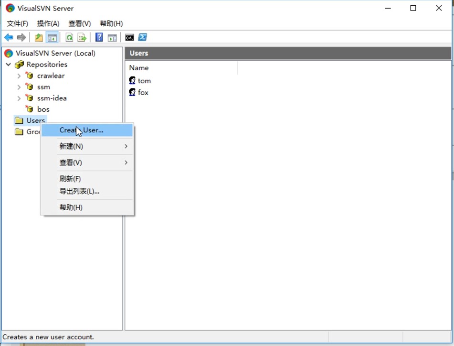Toggle the show/hide action pane icon
The width and height of the screenshot is (454, 346).
[112, 37]
